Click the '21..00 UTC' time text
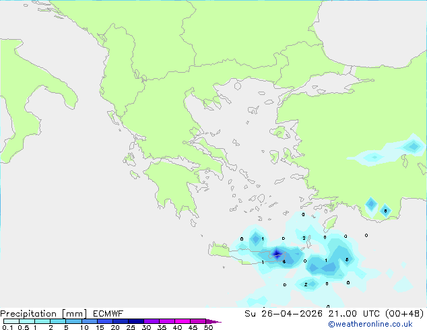The image size is (427, 330). pyautogui.click(x=354, y=314)
